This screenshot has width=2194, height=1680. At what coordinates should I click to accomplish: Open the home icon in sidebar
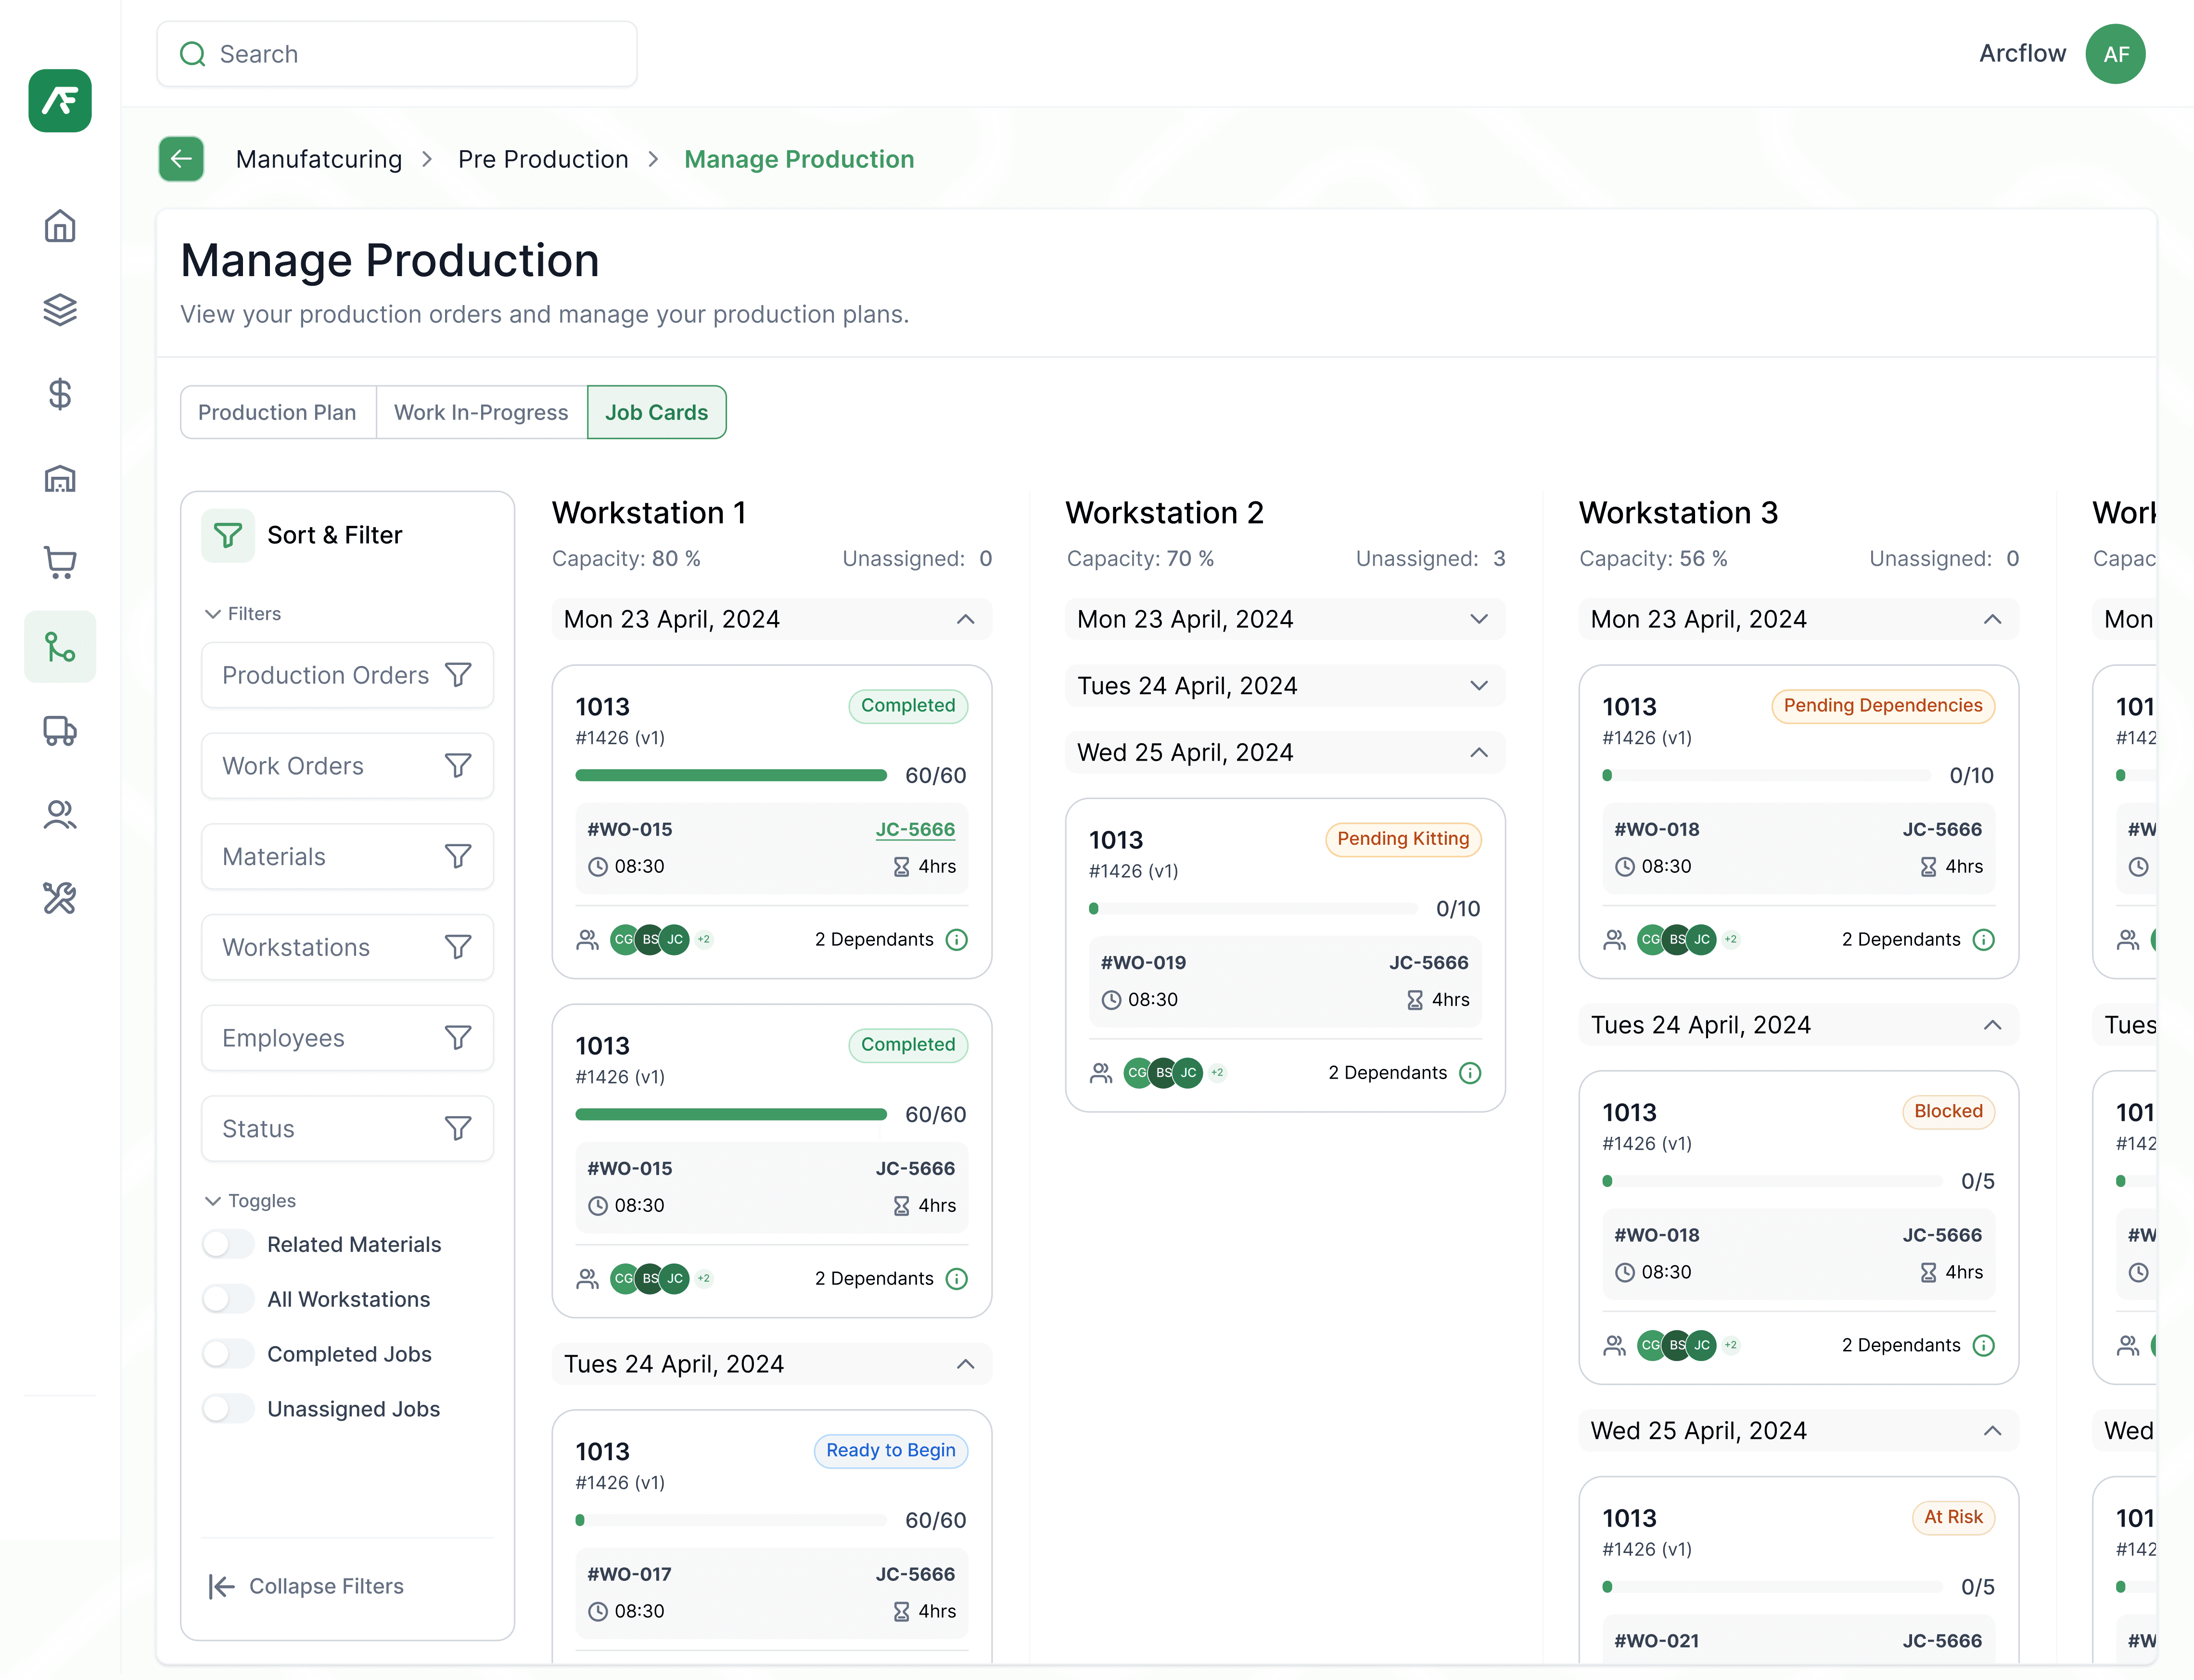[x=60, y=226]
